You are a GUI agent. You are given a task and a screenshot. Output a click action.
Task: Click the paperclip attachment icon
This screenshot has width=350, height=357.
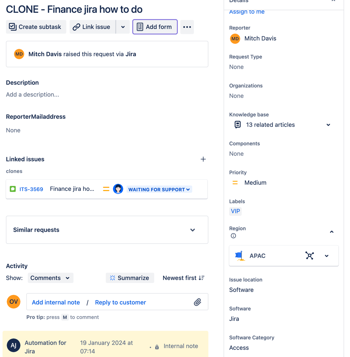[x=198, y=302]
